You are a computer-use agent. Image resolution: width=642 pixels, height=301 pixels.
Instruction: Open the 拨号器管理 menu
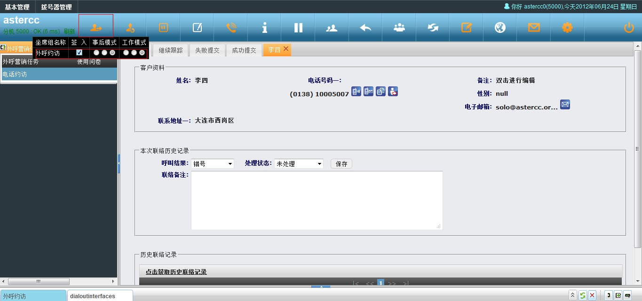click(56, 7)
